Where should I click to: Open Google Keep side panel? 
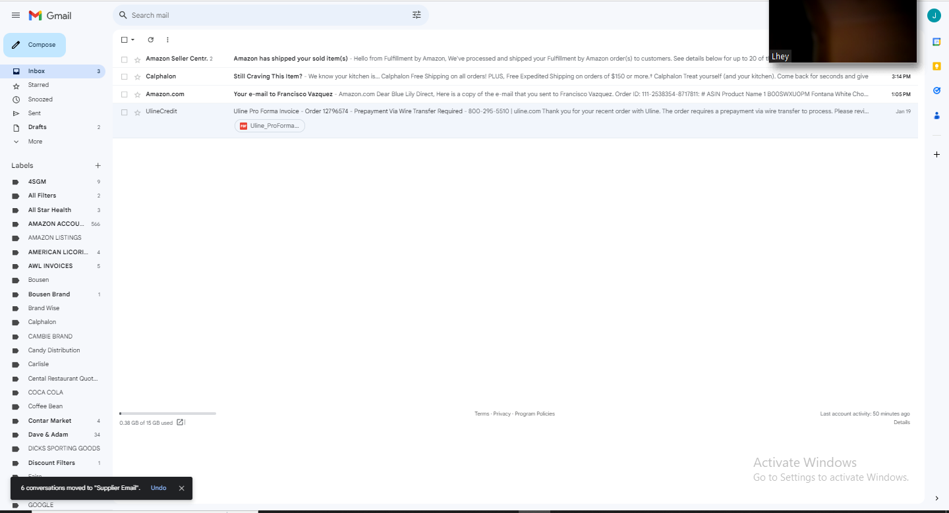point(936,66)
